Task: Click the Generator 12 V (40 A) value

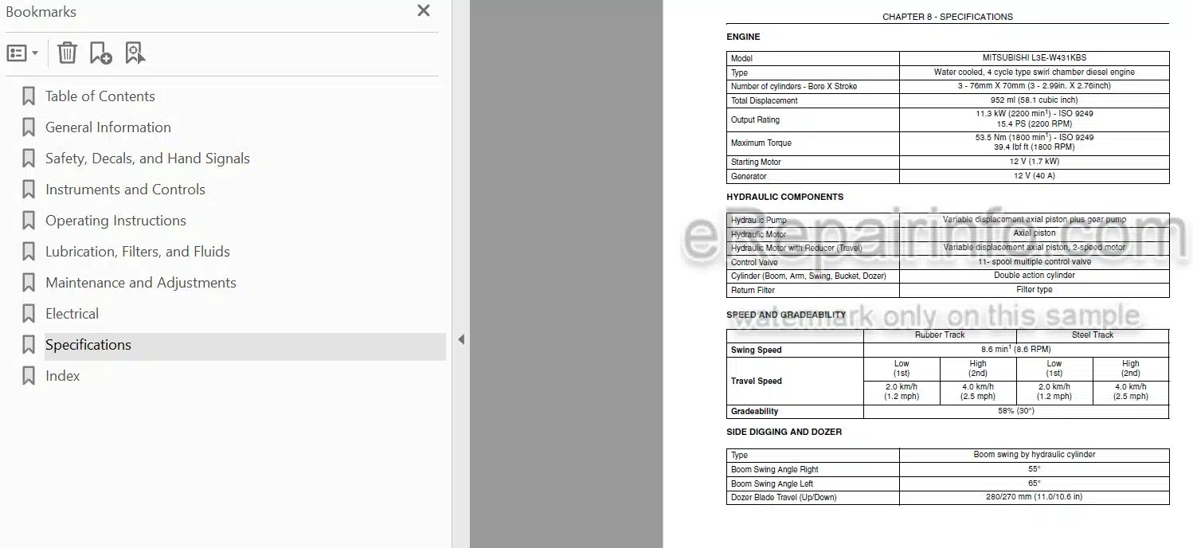Action: [1034, 176]
